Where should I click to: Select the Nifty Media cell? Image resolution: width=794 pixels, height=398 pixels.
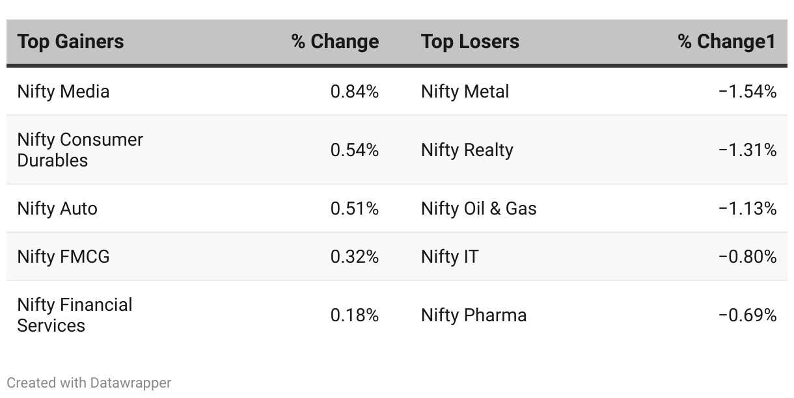click(x=63, y=91)
